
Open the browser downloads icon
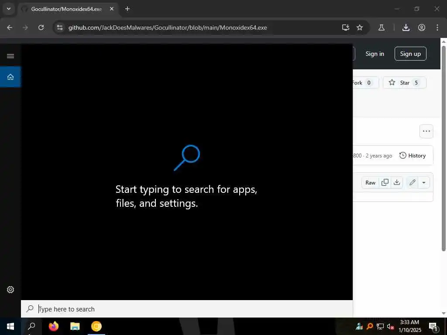pyautogui.click(x=406, y=27)
